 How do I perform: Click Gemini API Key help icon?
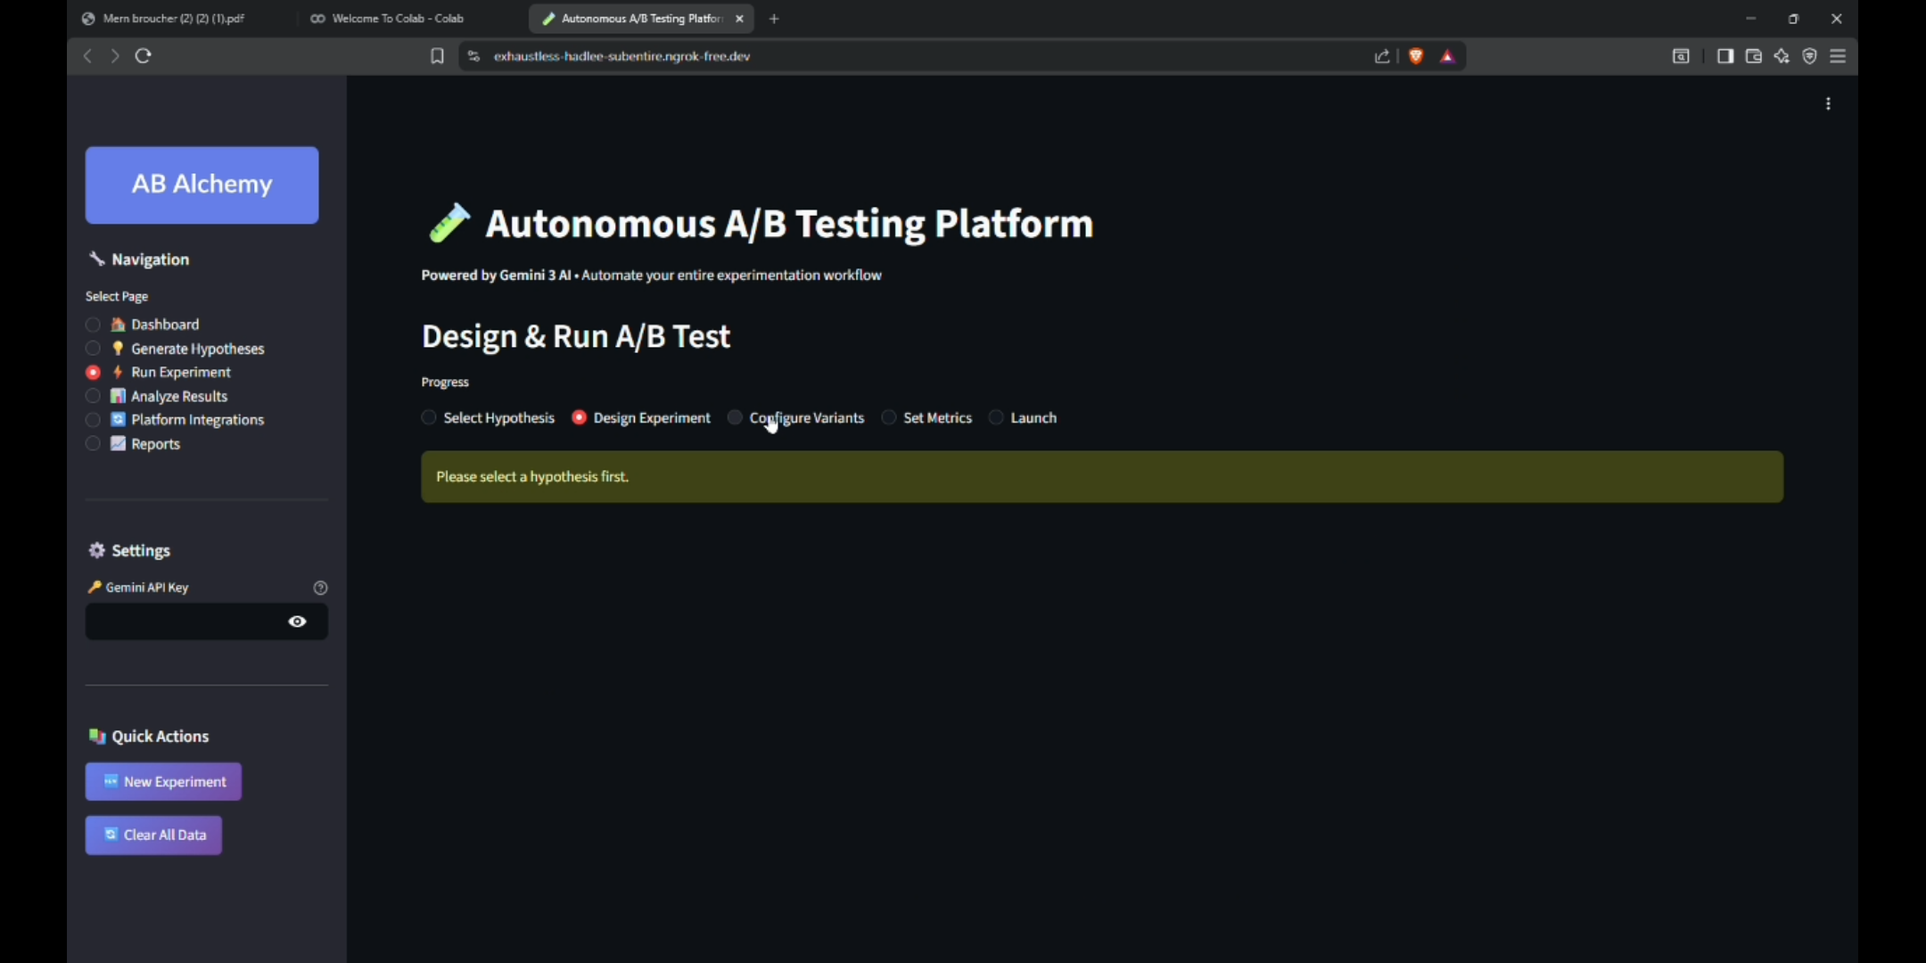[x=320, y=588]
